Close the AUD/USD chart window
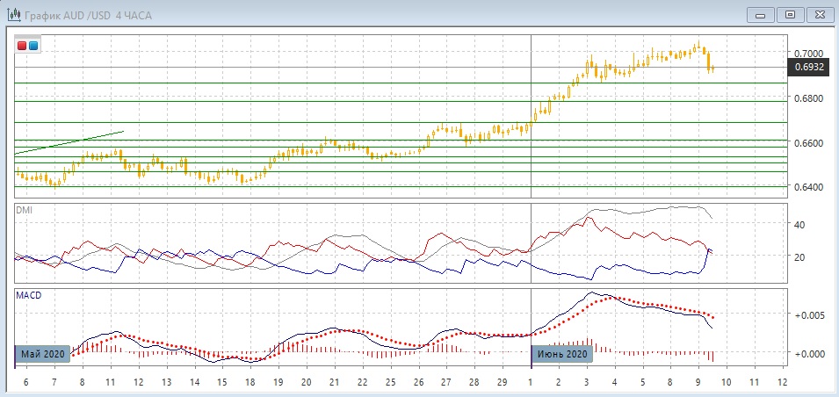 (x=819, y=14)
